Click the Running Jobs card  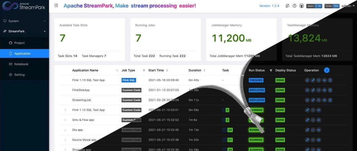click(166, 39)
